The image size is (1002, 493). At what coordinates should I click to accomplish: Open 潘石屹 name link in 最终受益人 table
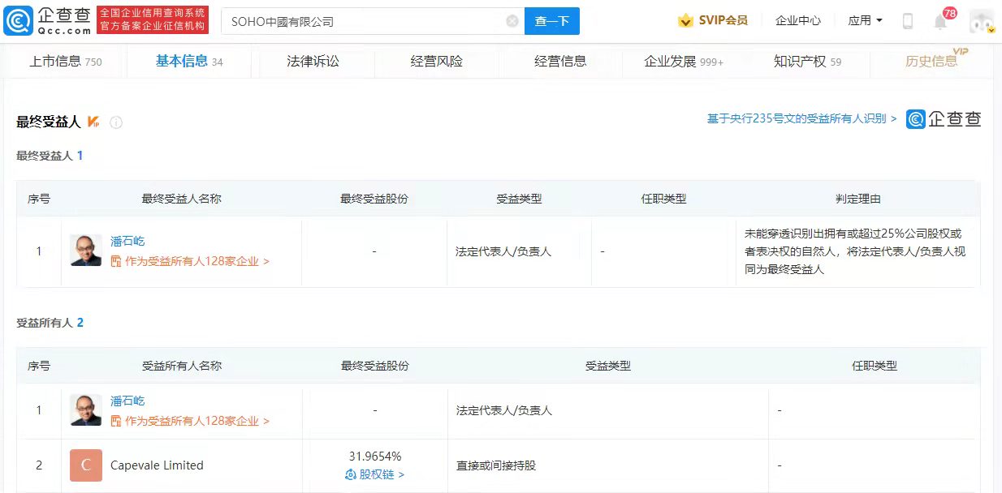point(127,241)
